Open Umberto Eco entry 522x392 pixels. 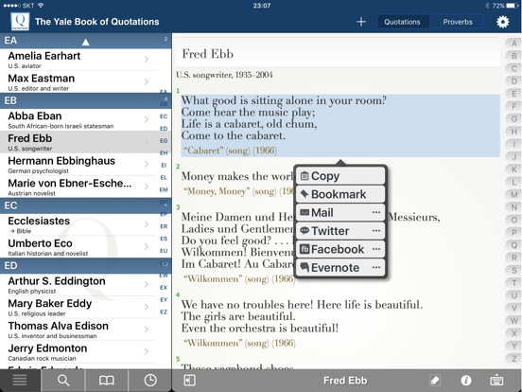(x=78, y=247)
